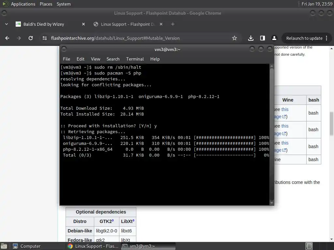The image size is (334, 250).
Task: Expand the tab search chevron
Action: 7,24
